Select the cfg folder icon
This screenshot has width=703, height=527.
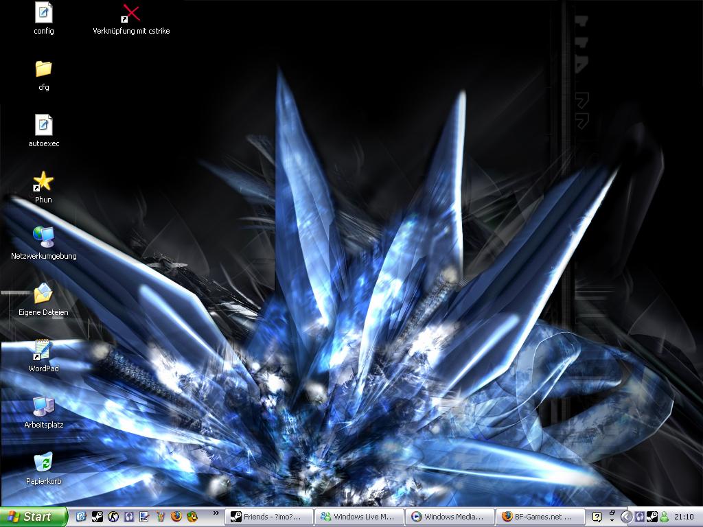43,69
